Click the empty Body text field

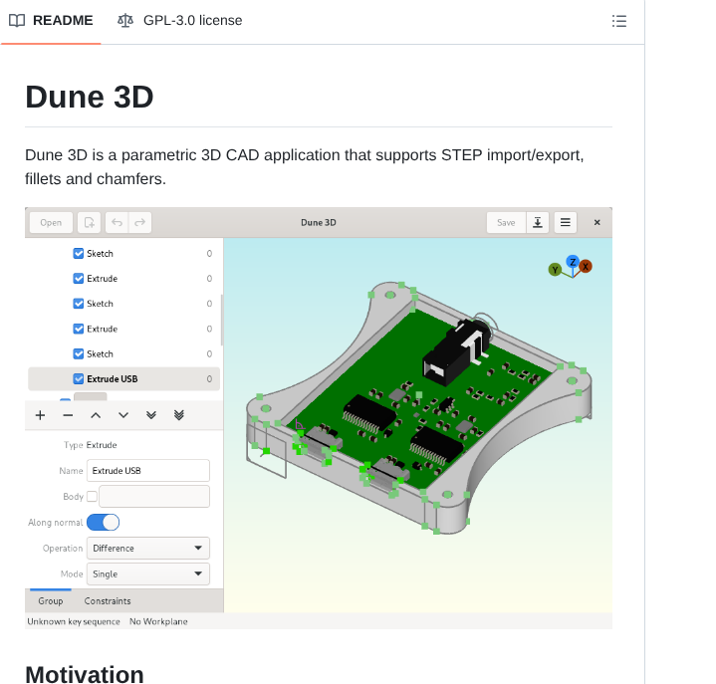coord(154,497)
